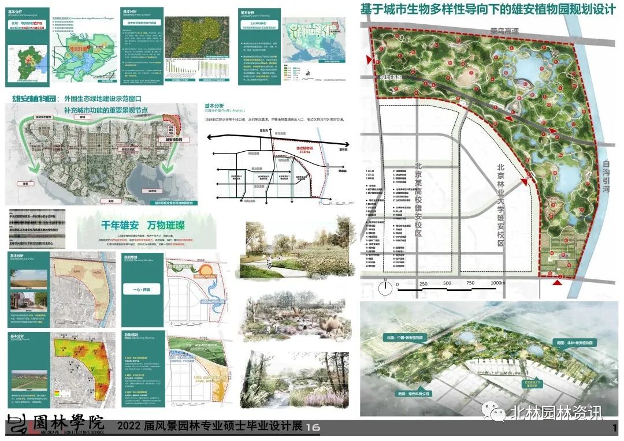Open the zoning planning diagram
The image size is (624, 441).
tap(198, 370)
